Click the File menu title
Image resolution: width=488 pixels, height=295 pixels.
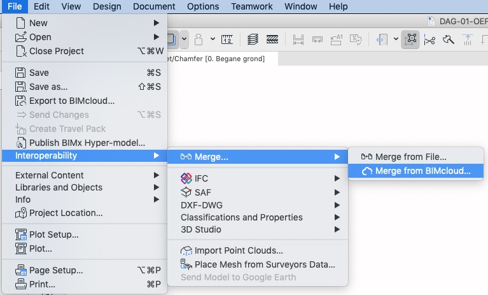coord(15,6)
